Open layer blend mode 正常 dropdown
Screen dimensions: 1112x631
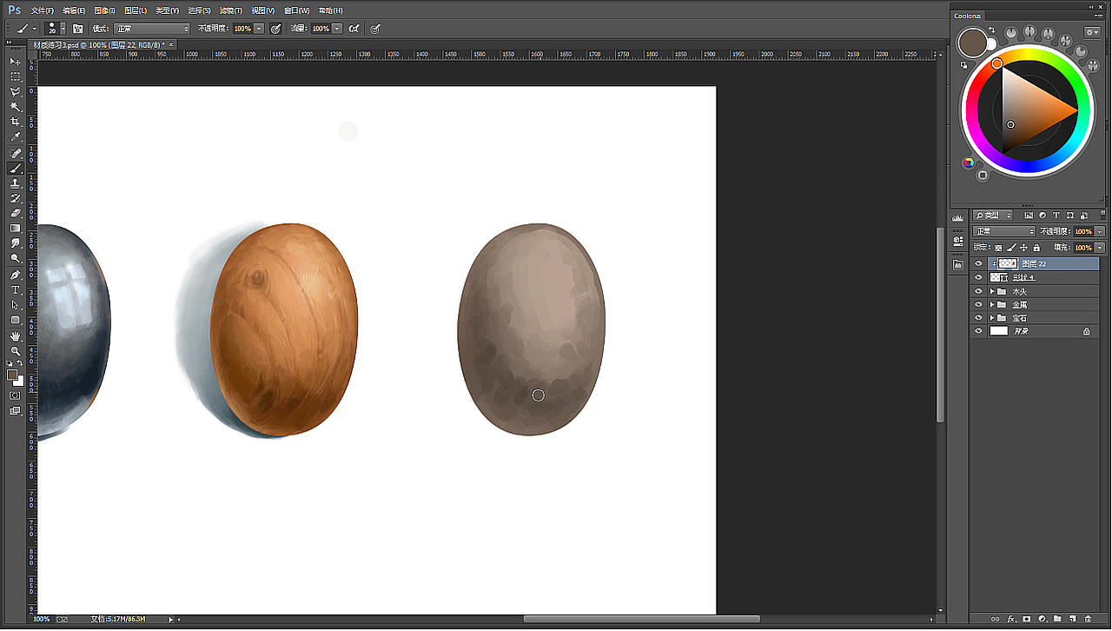[1004, 231]
